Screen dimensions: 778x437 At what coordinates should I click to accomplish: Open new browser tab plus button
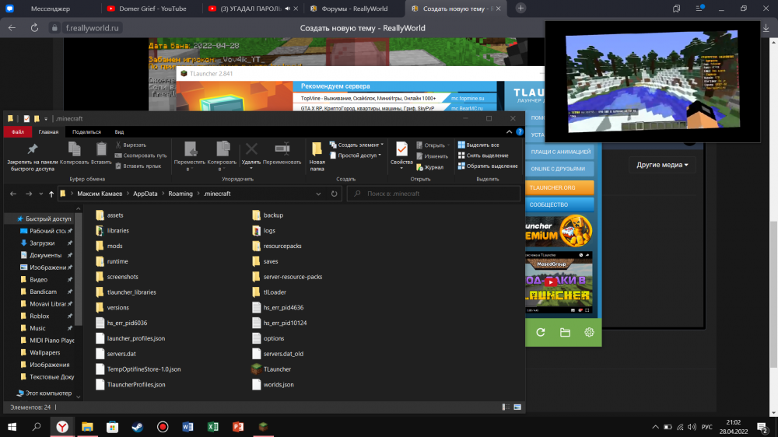pyautogui.click(x=520, y=9)
